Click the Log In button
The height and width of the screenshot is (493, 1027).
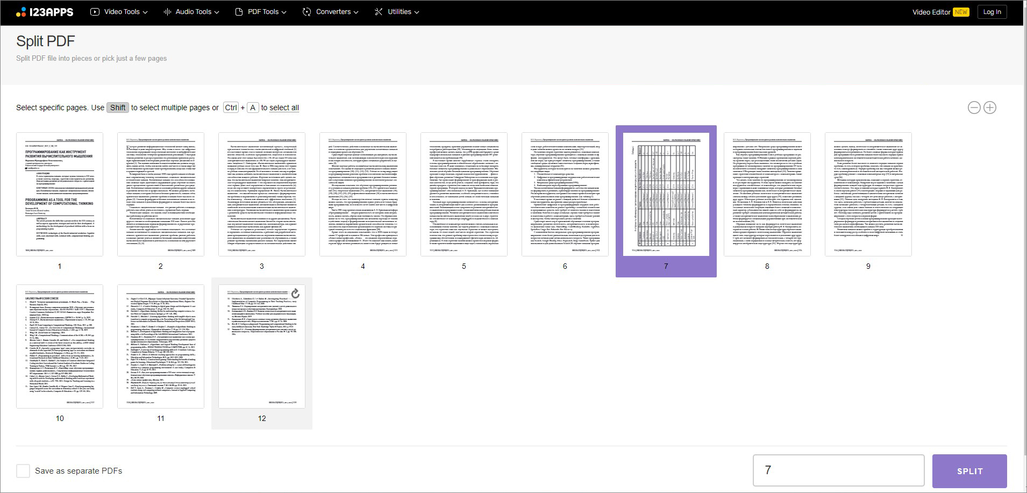pyautogui.click(x=992, y=12)
